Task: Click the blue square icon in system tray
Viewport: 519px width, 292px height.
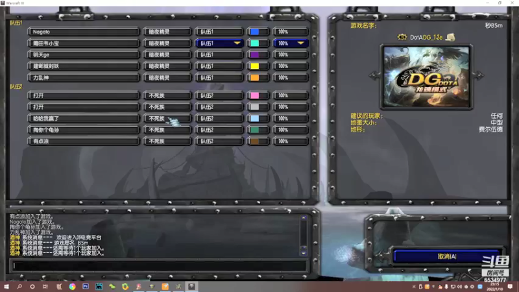Action: (x=480, y=287)
